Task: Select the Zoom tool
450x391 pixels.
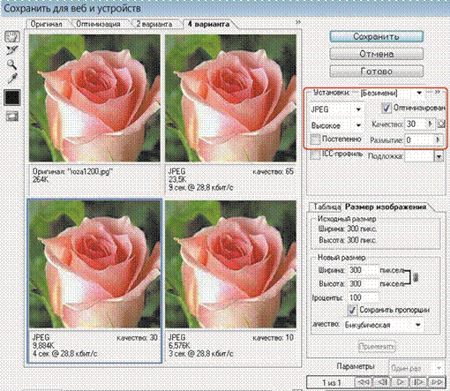Action: point(12,64)
